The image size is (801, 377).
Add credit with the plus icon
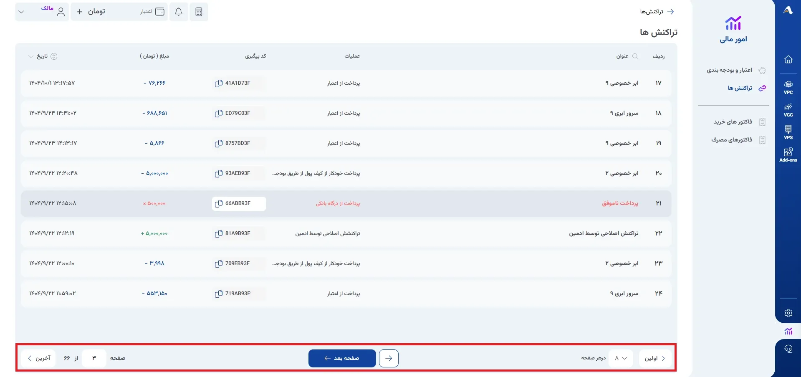[79, 12]
